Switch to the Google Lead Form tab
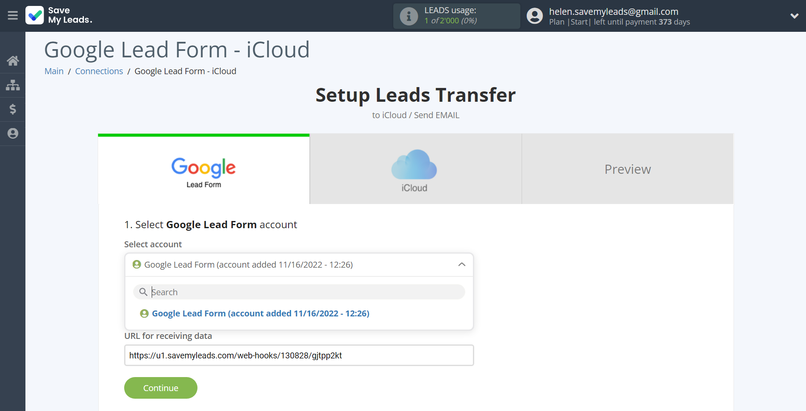This screenshot has height=411, width=806. click(204, 170)
